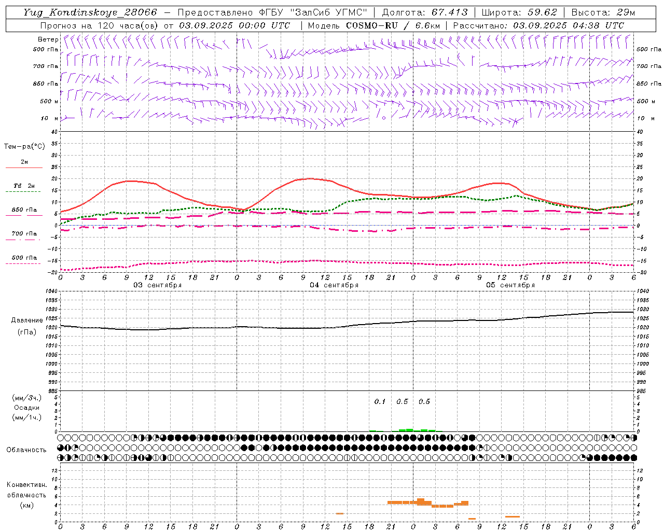The image size is (664, 531).
Task: Click the dotted pink line sample under the 500 гПа legend
Action: (x=24, y=264)
